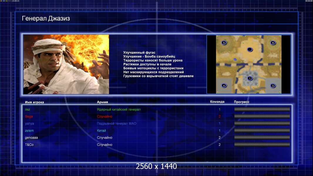Image resolution: width=313 pixels, height=176 pixels.
Task: Select player row ilez
Action: click(x=157, y=109)
